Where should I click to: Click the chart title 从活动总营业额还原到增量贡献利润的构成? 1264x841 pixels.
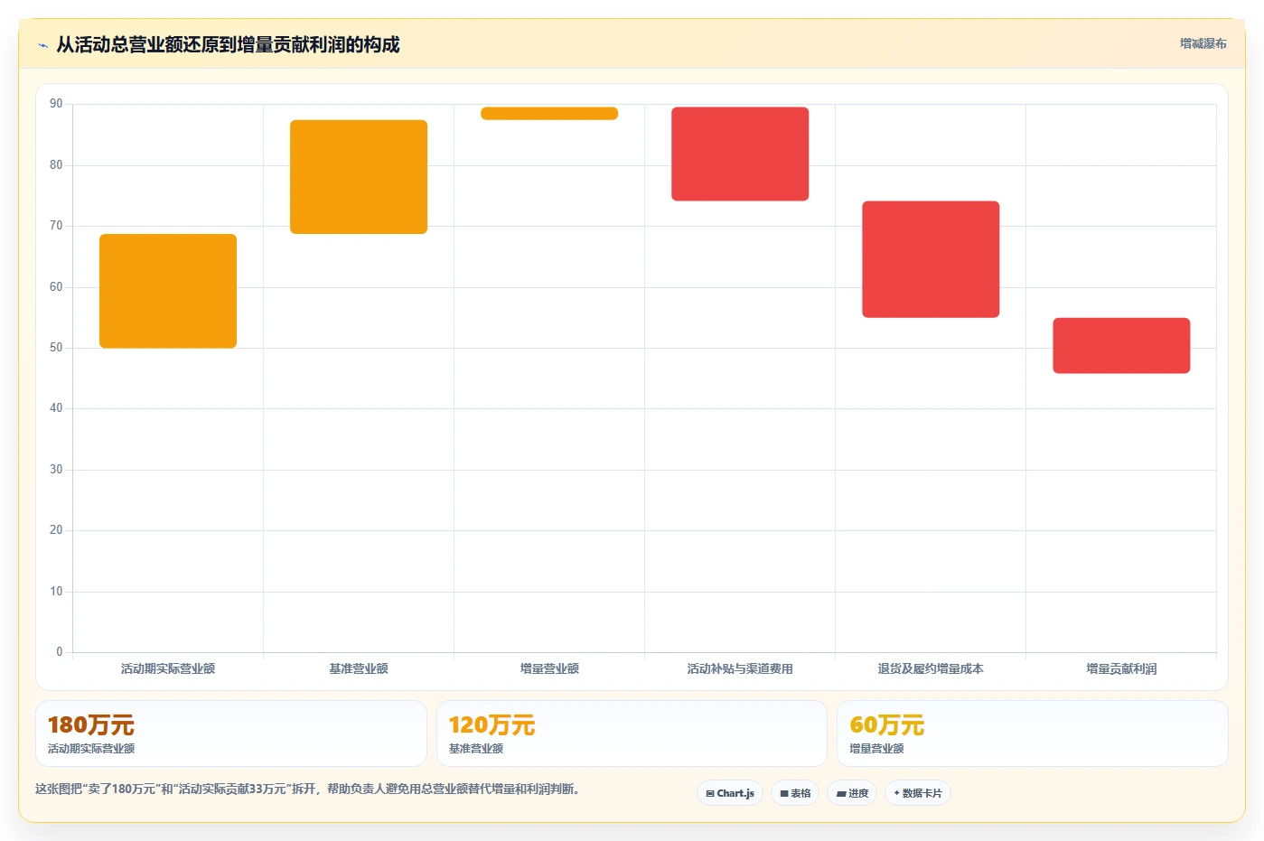[228, 44]
